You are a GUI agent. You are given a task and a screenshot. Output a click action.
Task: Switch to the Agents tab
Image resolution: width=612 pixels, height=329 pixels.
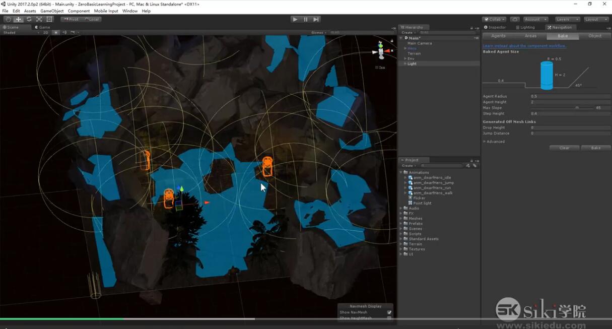pyautogui.click(x=498, y=36)
